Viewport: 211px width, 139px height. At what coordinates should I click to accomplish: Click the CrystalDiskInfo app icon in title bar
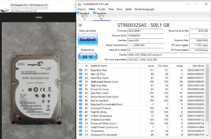(x=79, y=4)
